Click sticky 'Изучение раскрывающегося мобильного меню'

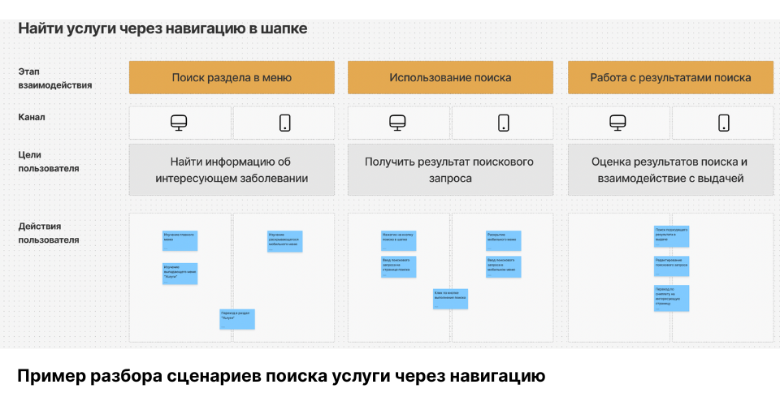[284, 241]
